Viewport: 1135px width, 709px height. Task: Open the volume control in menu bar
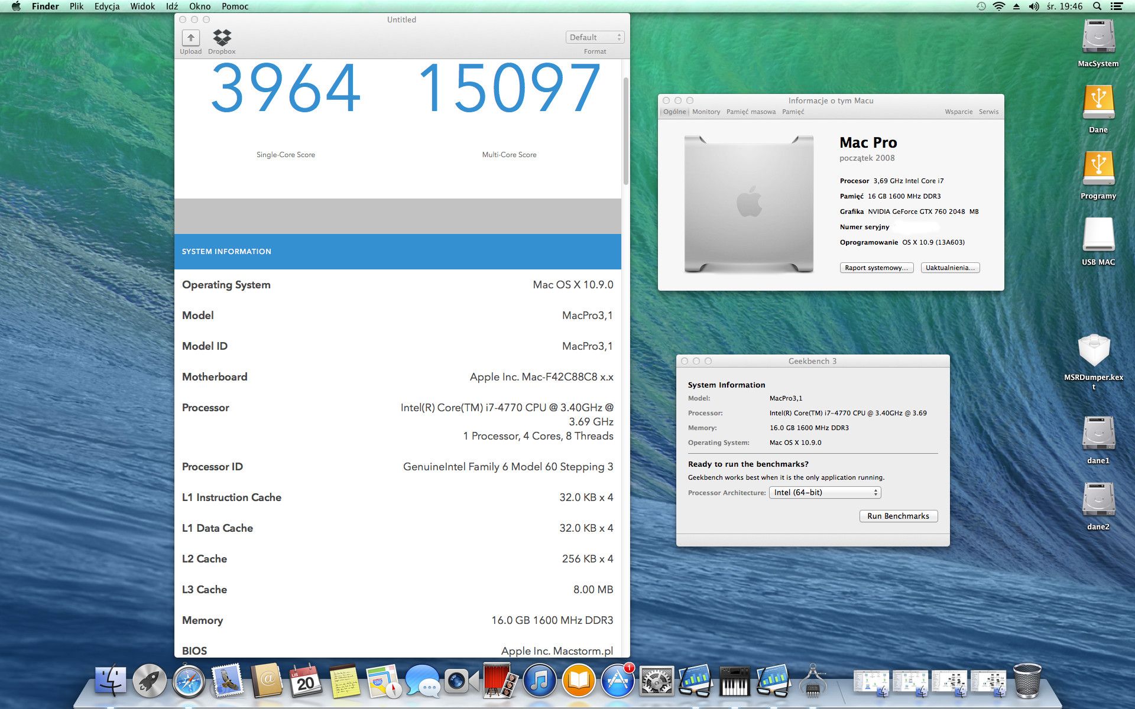1033,6
